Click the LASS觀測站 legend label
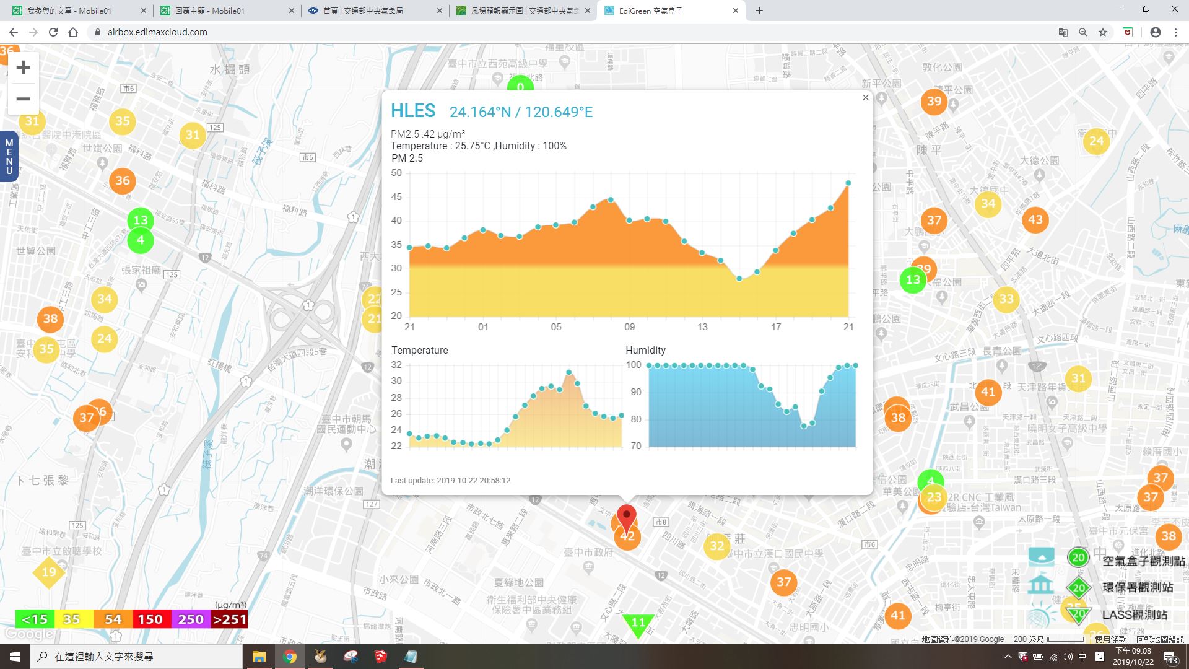The height and width of the screenshot is (669, 1189). click(x=1135, y=615)
